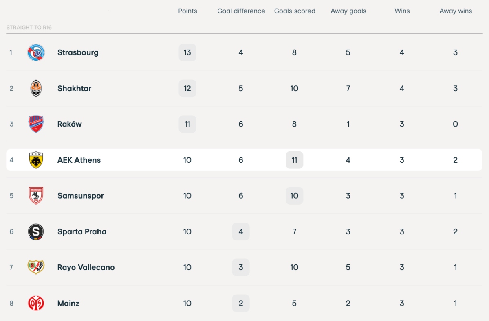Image resolution: width=489 pixels, height=321 pixels.
Task: Open the Rayo Vallecano team link
Action: [x=86, y=267]
